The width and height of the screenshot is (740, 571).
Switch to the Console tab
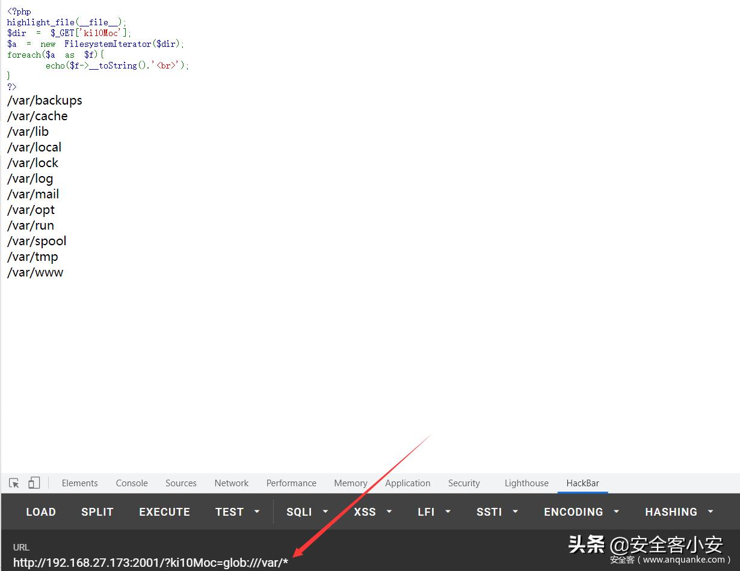point(132,483)
